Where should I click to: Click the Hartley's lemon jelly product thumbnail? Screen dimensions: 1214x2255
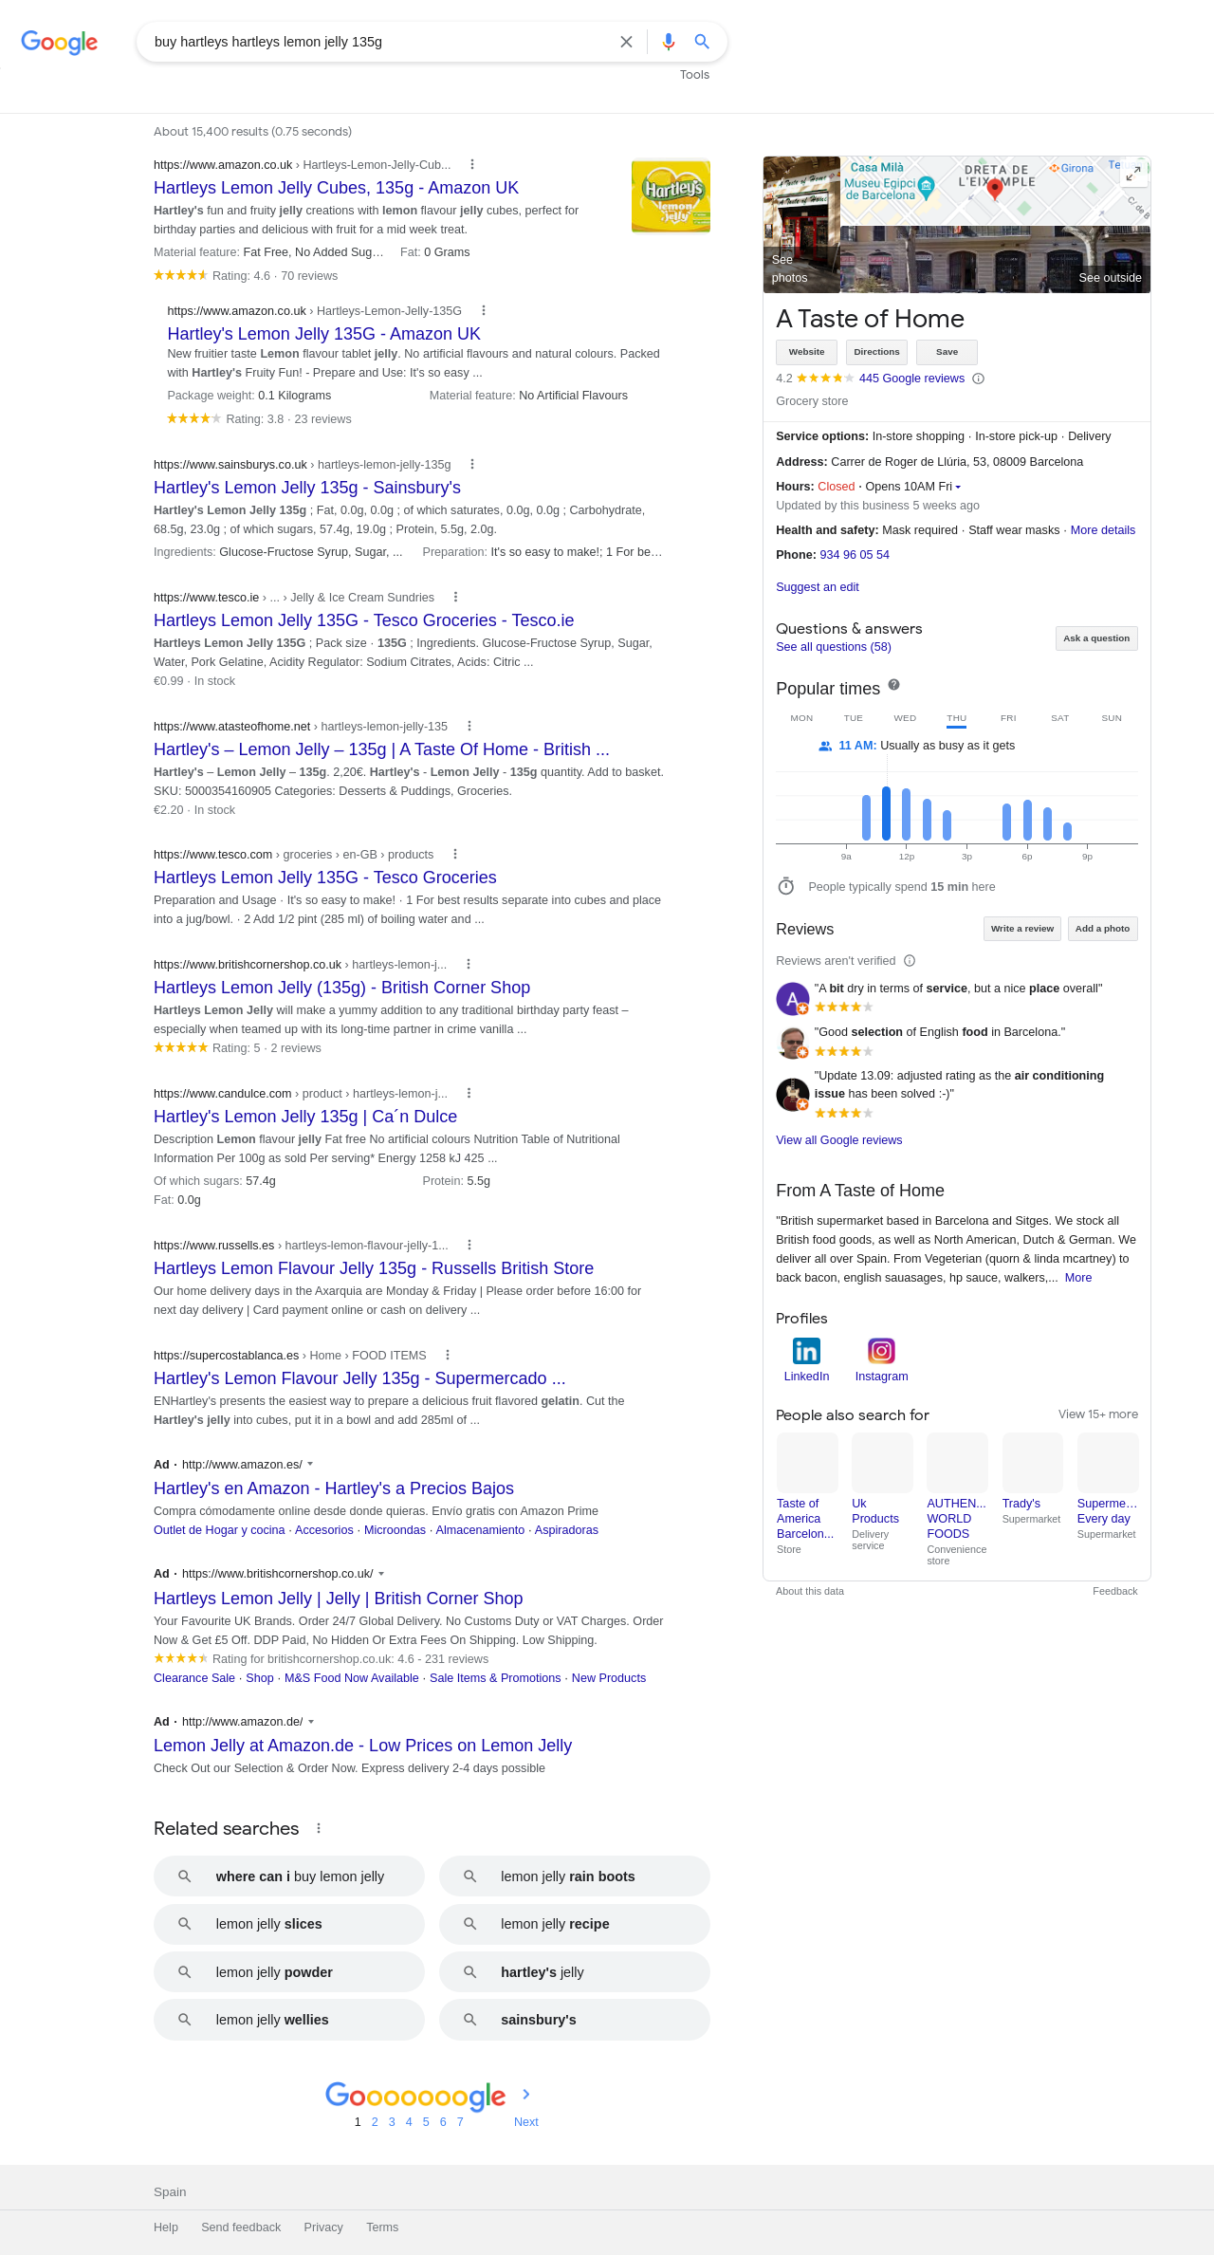click(x=671, y=196)
